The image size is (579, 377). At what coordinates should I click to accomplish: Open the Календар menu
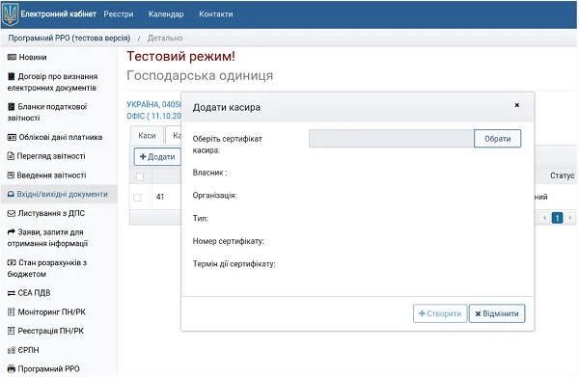pos(166,14)
